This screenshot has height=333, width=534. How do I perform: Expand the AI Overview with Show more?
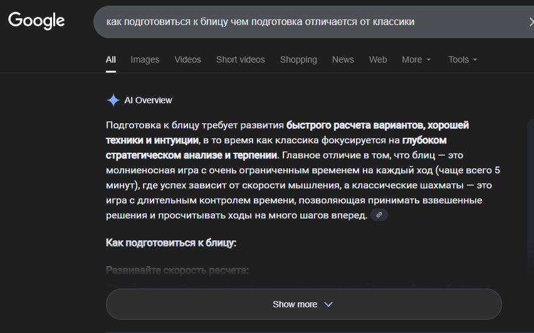click(303, 304)
